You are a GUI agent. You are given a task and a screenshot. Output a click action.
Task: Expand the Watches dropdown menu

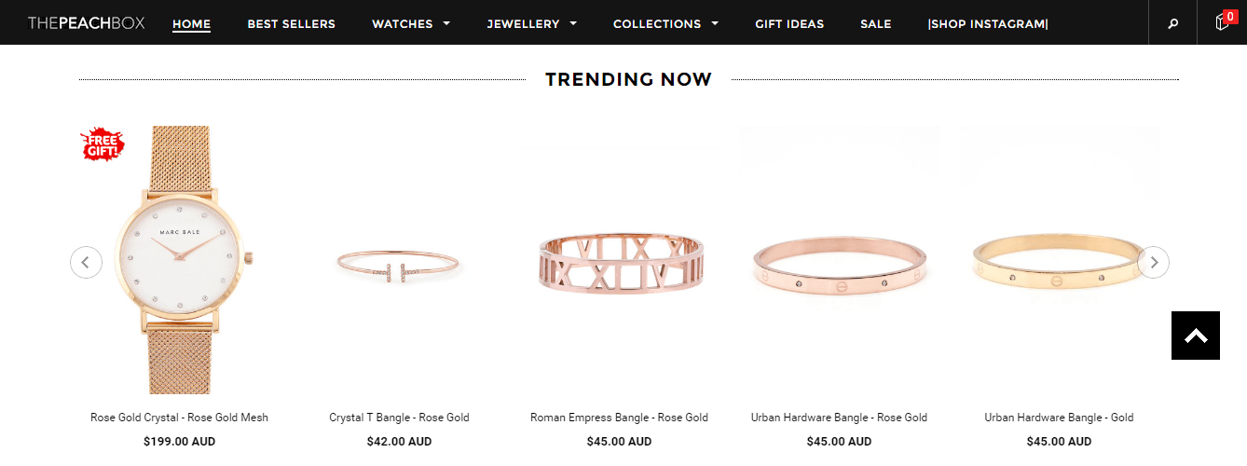click(x=411, y=24)
